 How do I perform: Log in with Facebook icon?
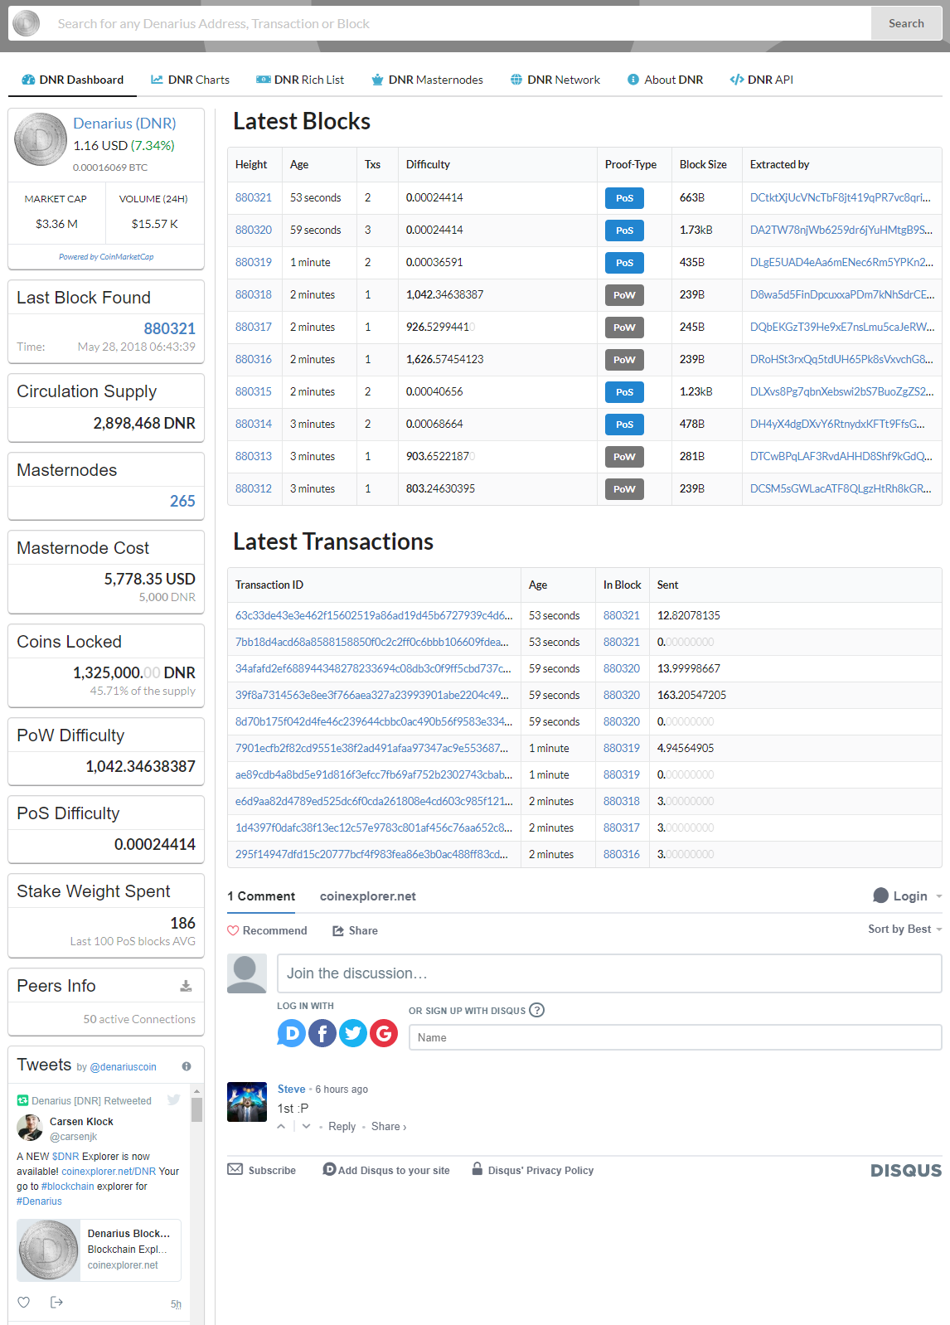tap(322, 1033)
